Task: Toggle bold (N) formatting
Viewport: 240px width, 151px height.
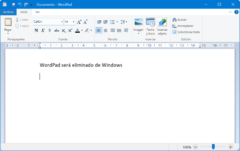Action: click(36, 30)
